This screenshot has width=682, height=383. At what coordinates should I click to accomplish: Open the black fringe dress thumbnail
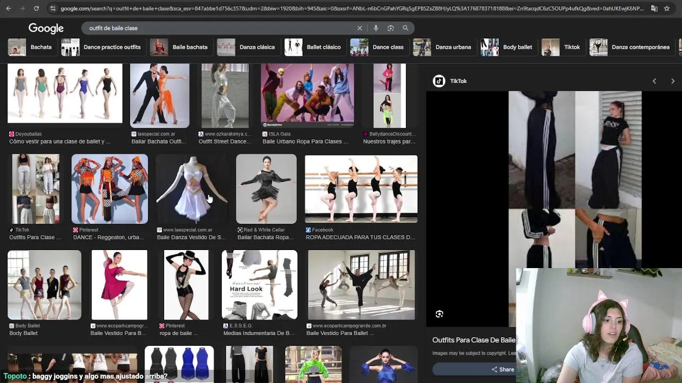click(x=266, y=189)
